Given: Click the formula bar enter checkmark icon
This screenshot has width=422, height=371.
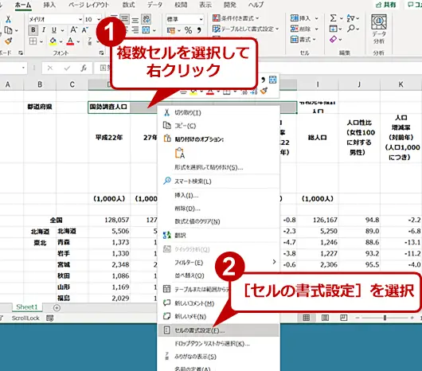Looking at the screenshot, I should (67, 68).
